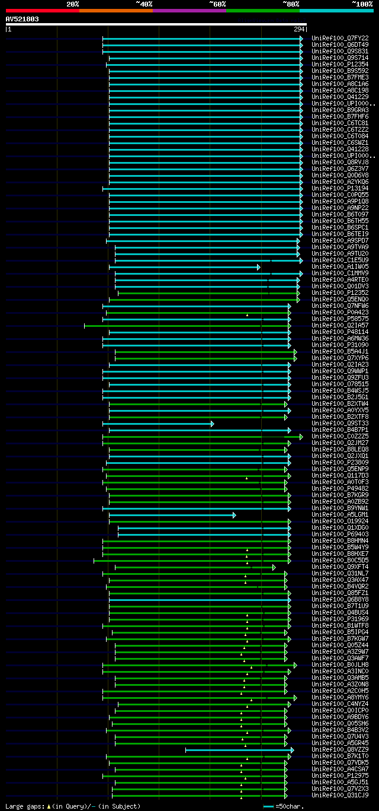Click label UniRef100_Q6B8Y8

[340, 599]
